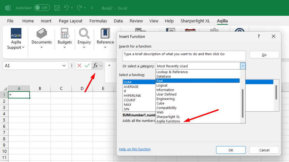Open the Customize Quick Access Toolbar dropdown
This screenshot has width=289, height=162.
[92, 8]
